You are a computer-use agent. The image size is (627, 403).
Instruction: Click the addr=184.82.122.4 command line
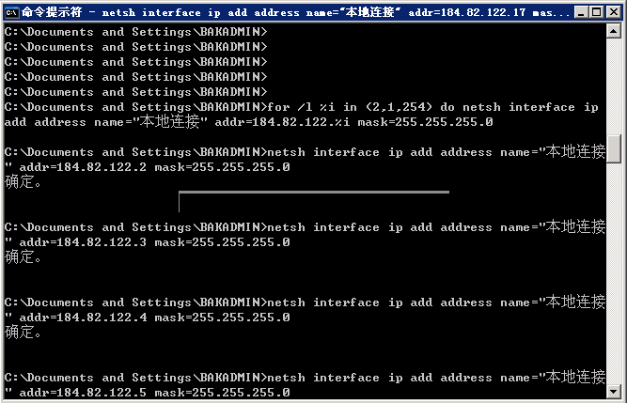(x=305, y=310)
